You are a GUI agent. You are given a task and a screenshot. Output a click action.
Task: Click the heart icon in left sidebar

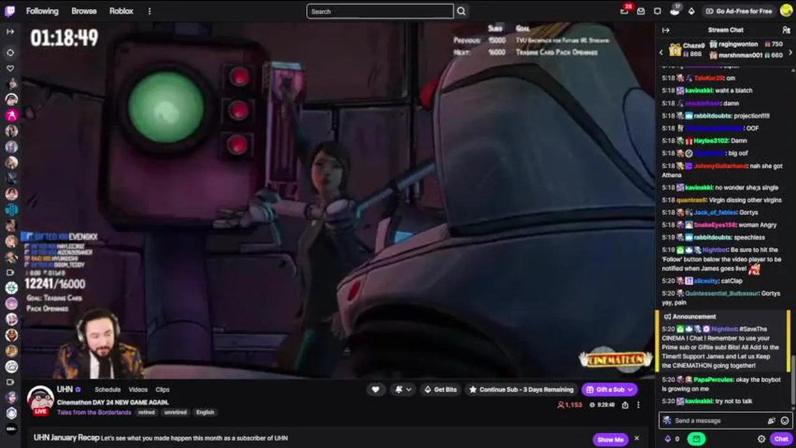coord(10,68)
